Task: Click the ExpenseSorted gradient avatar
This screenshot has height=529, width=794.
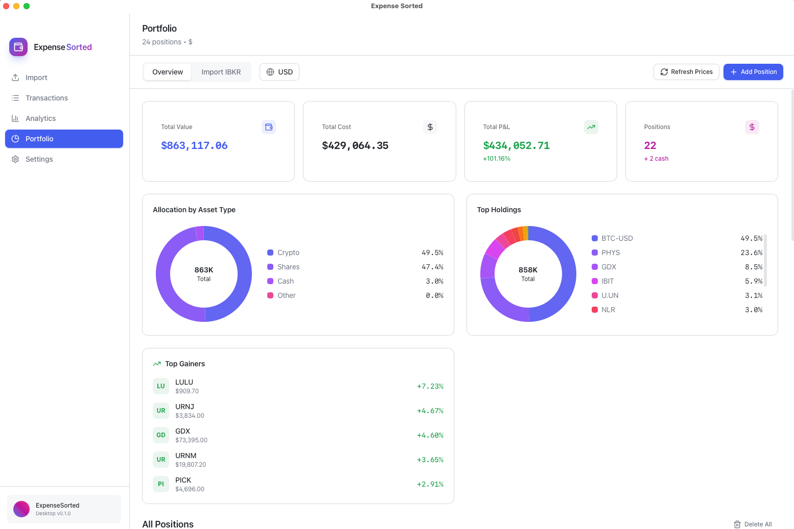Action: 21,509
